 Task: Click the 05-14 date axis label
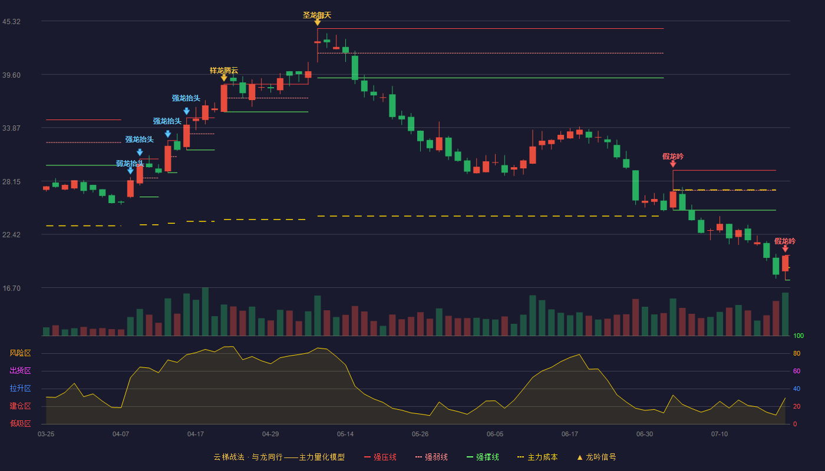345,434
